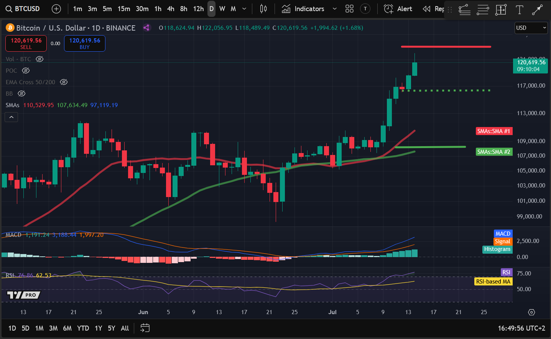Select the green dotted support line
The image size is (551, 339).
(x=446, y=90)
